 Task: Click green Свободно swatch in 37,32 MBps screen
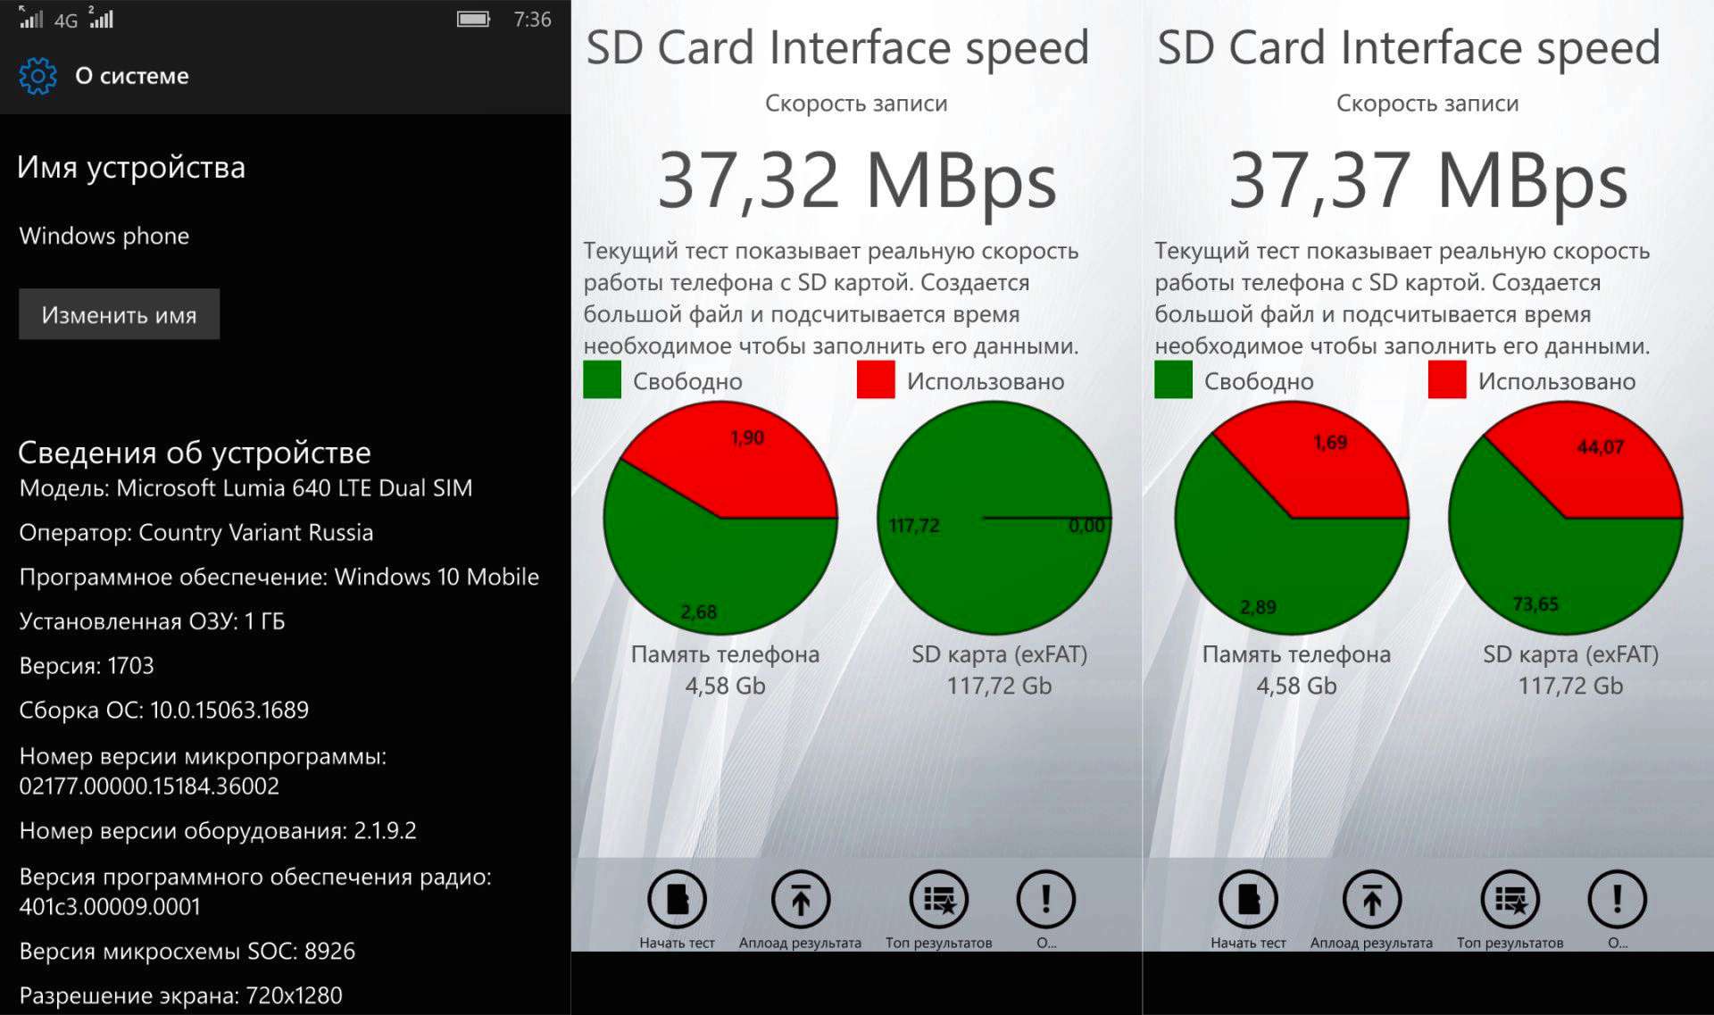(x=602, y=379)
